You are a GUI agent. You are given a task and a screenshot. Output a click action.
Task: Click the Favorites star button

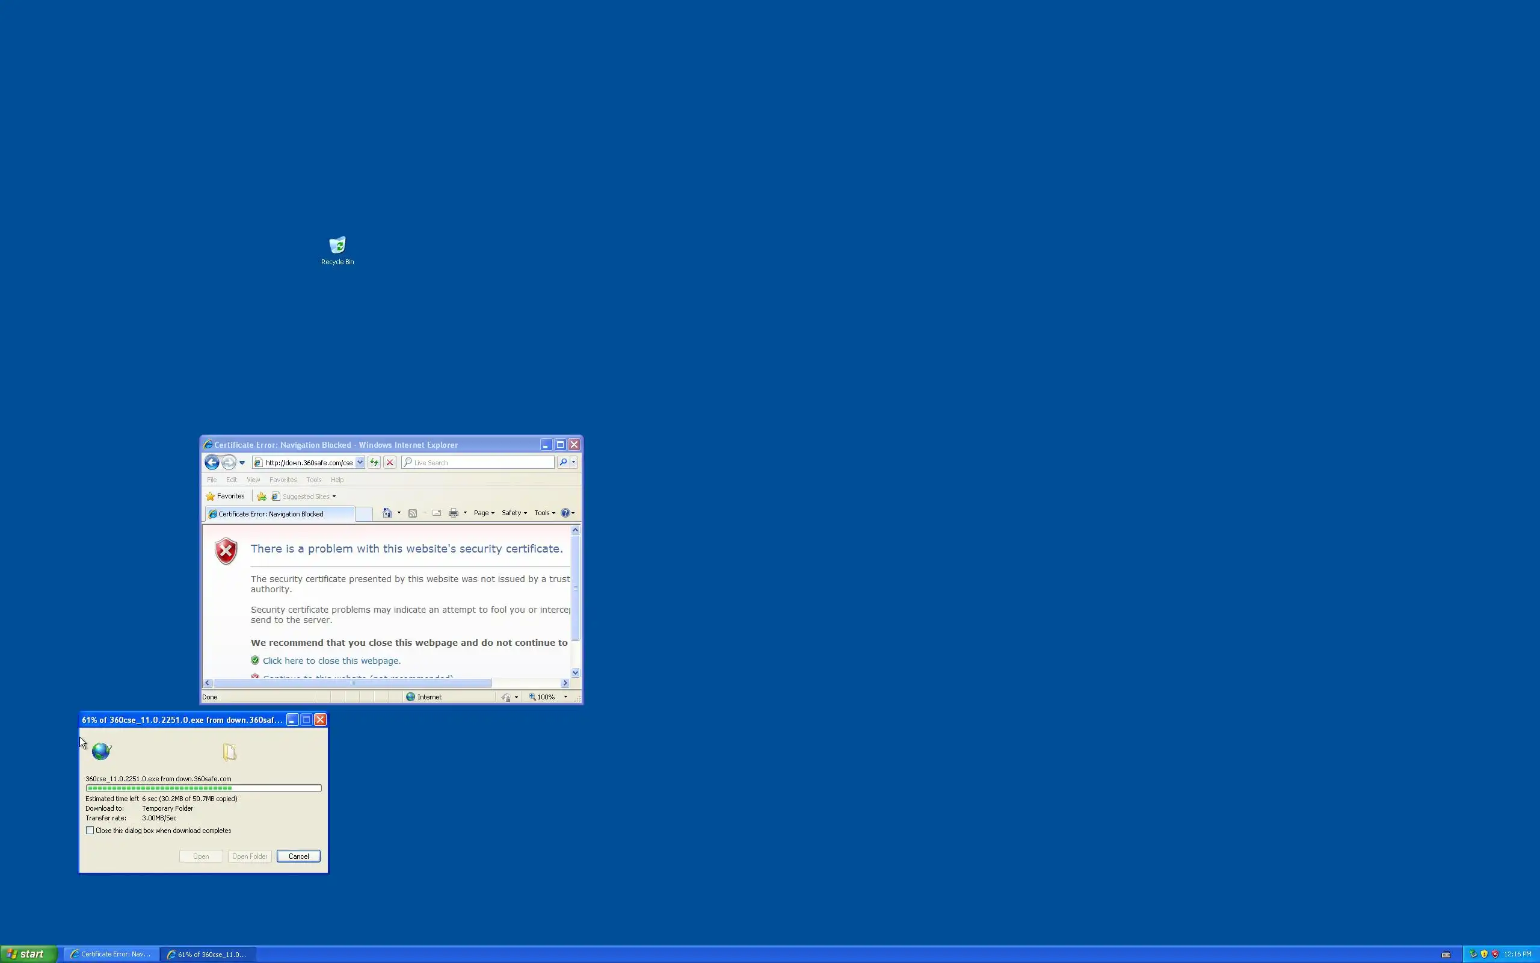click(x=224, y=496)
